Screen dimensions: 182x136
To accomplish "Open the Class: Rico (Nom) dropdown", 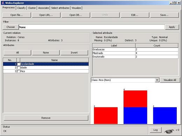I will point(157,80).
